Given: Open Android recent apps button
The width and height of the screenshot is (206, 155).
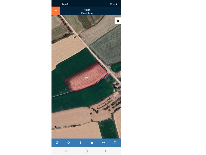Looking at the screenshot, I should (x=67, y=151).
